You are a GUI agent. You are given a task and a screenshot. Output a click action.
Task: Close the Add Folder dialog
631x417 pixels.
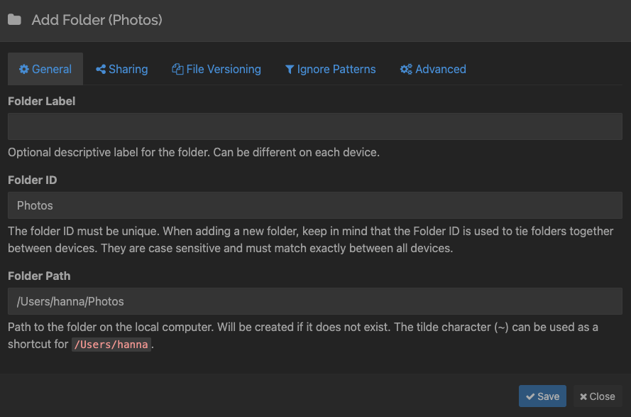[x=598, y=396]
